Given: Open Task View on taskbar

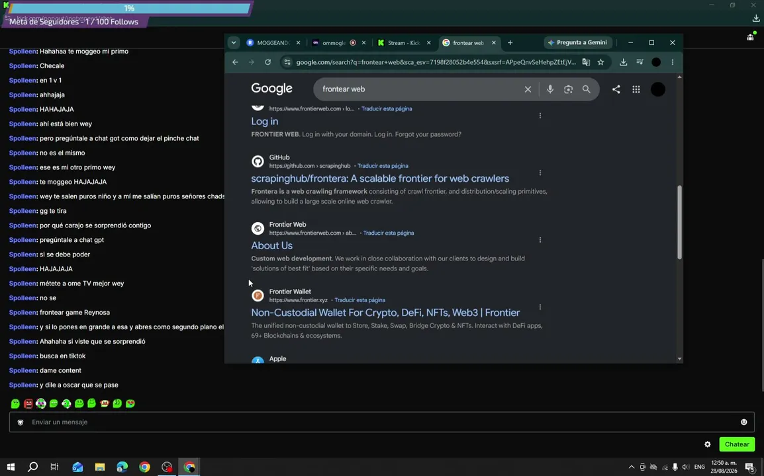Looking at the screenshot, I should coord(54,467).
